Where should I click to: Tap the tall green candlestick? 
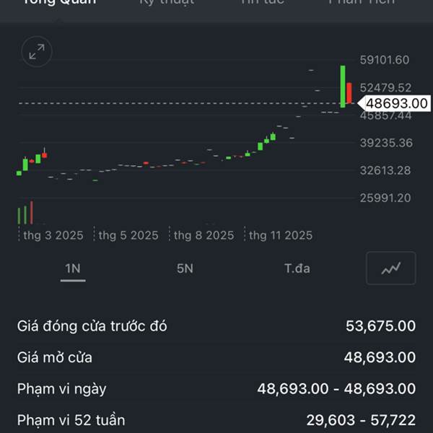click(343, 86)
